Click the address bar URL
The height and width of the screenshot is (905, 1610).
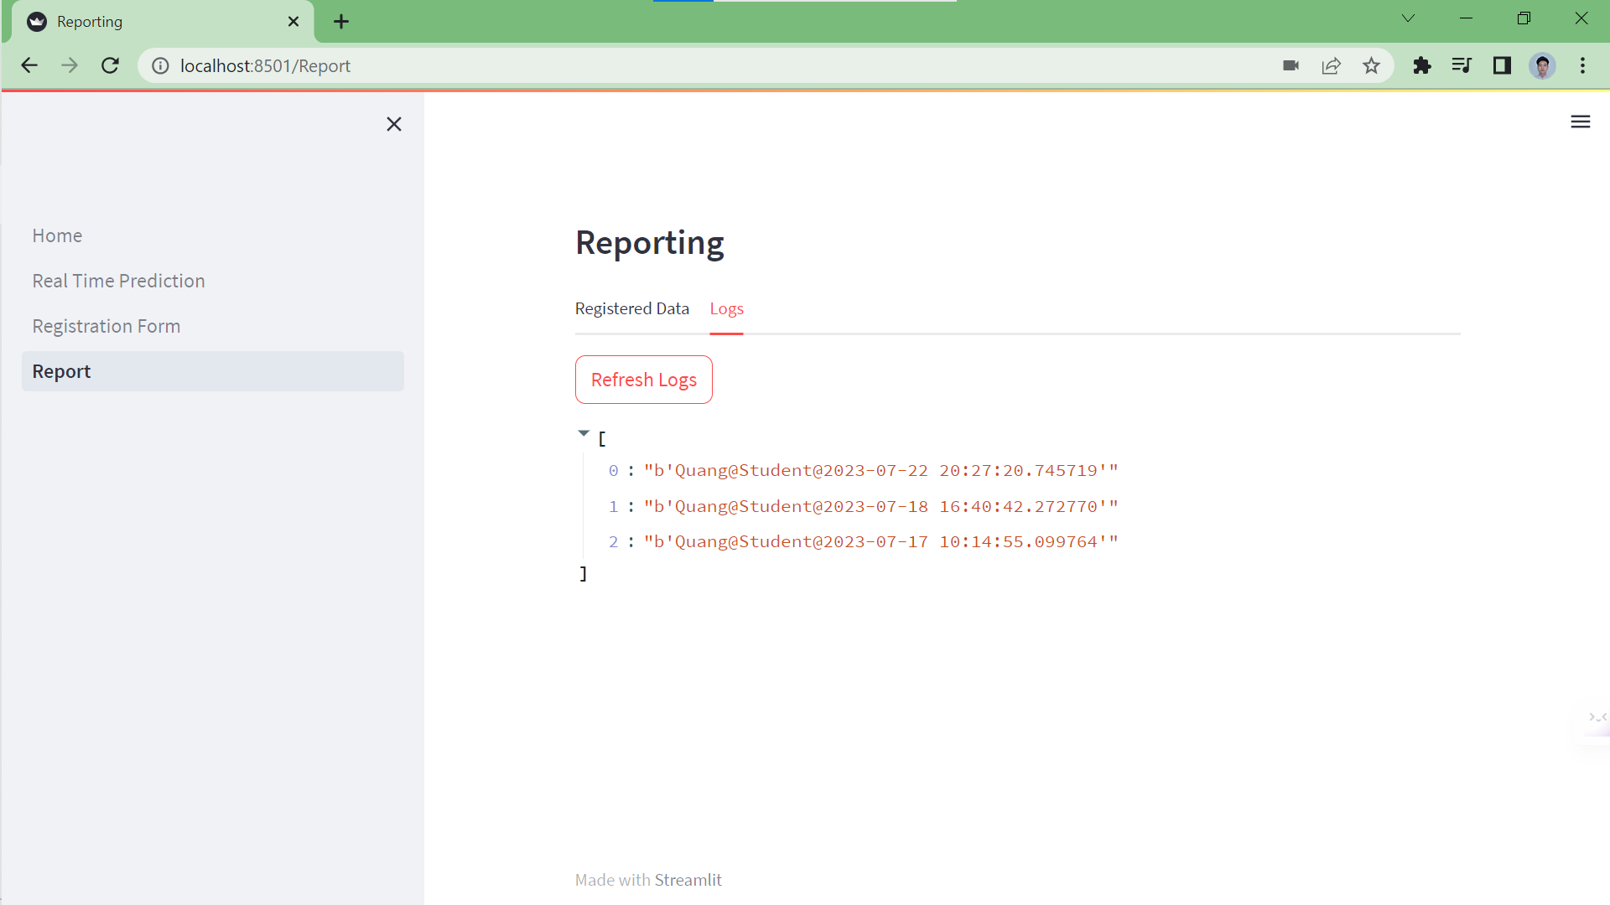[x=265, y=65]
